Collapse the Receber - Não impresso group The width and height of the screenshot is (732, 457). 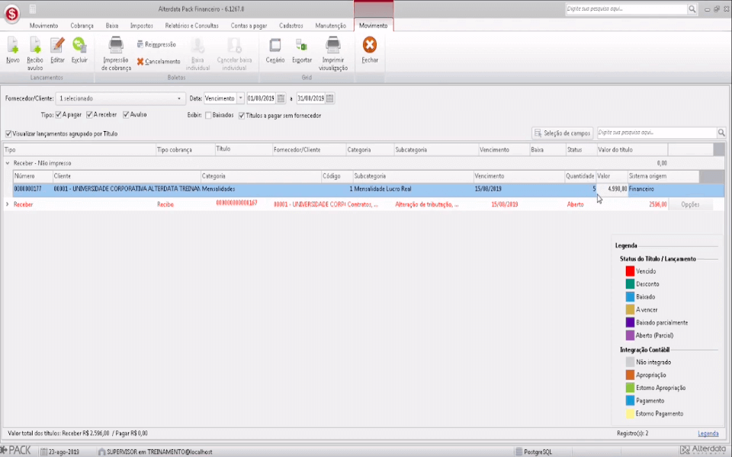point(8,163)
